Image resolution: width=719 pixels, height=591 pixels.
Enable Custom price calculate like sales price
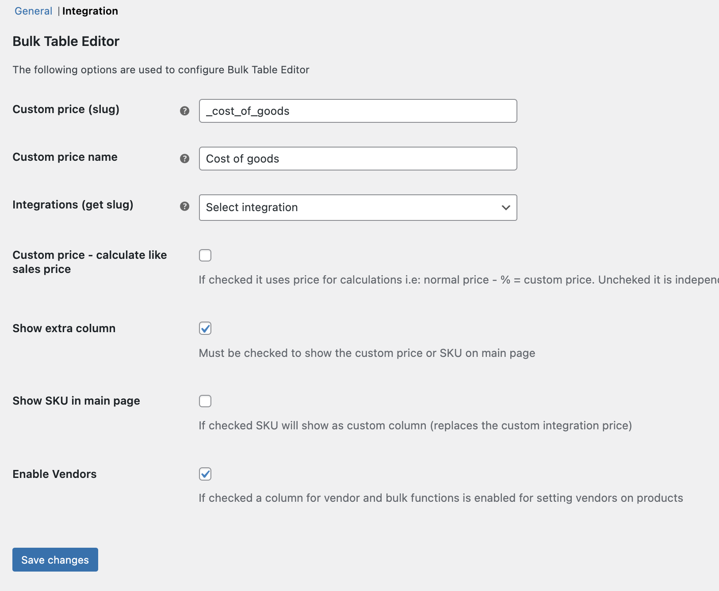tap(205, 255)
